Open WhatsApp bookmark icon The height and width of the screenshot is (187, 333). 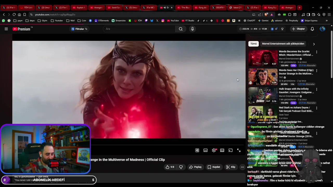3,21
